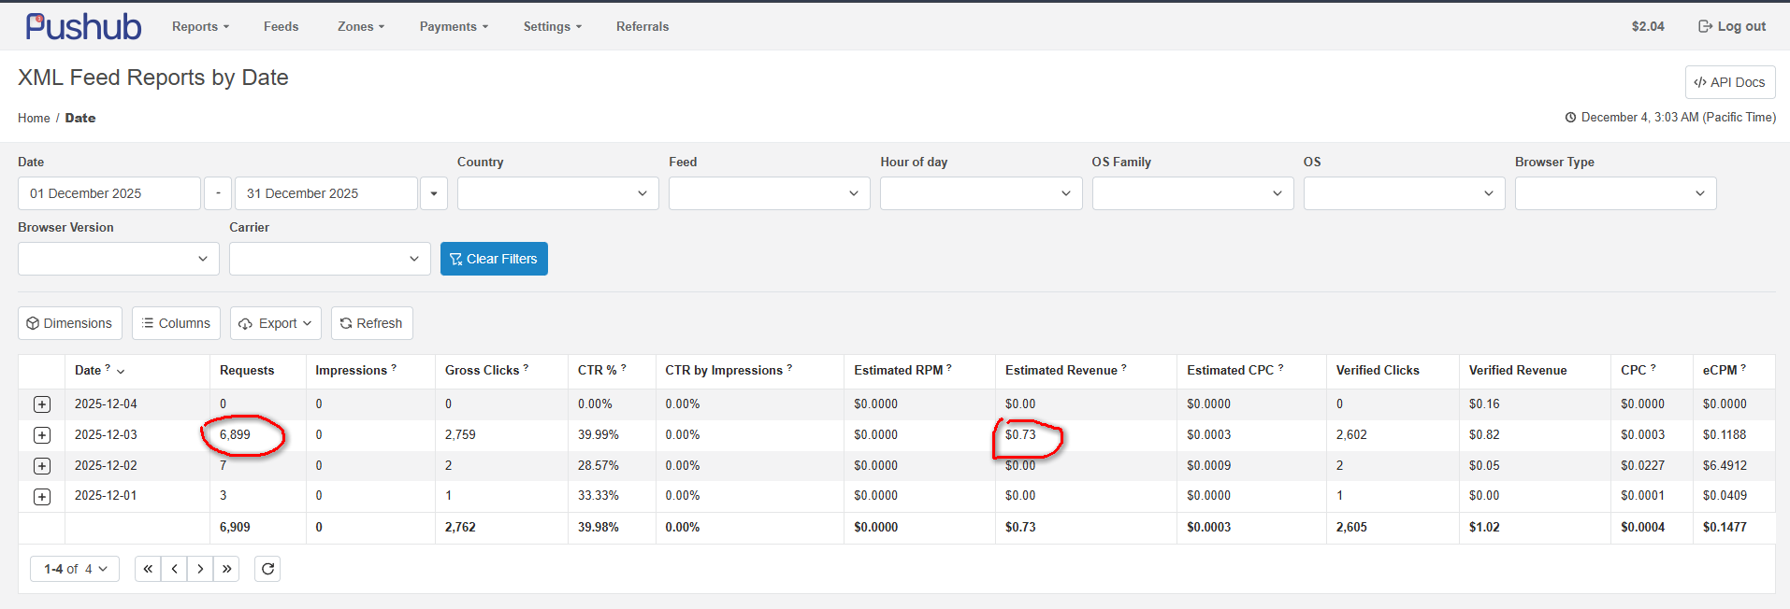
Task: Click the date range calendar dropdown arrow
Action: (434, 193)
